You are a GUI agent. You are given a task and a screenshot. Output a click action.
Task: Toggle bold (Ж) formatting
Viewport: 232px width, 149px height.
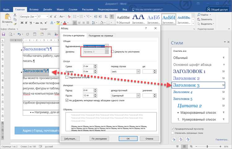coord(22,23)
